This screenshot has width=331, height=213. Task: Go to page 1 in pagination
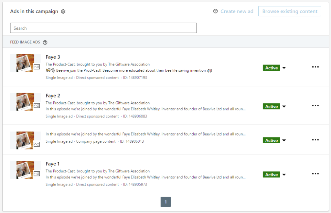165,202
